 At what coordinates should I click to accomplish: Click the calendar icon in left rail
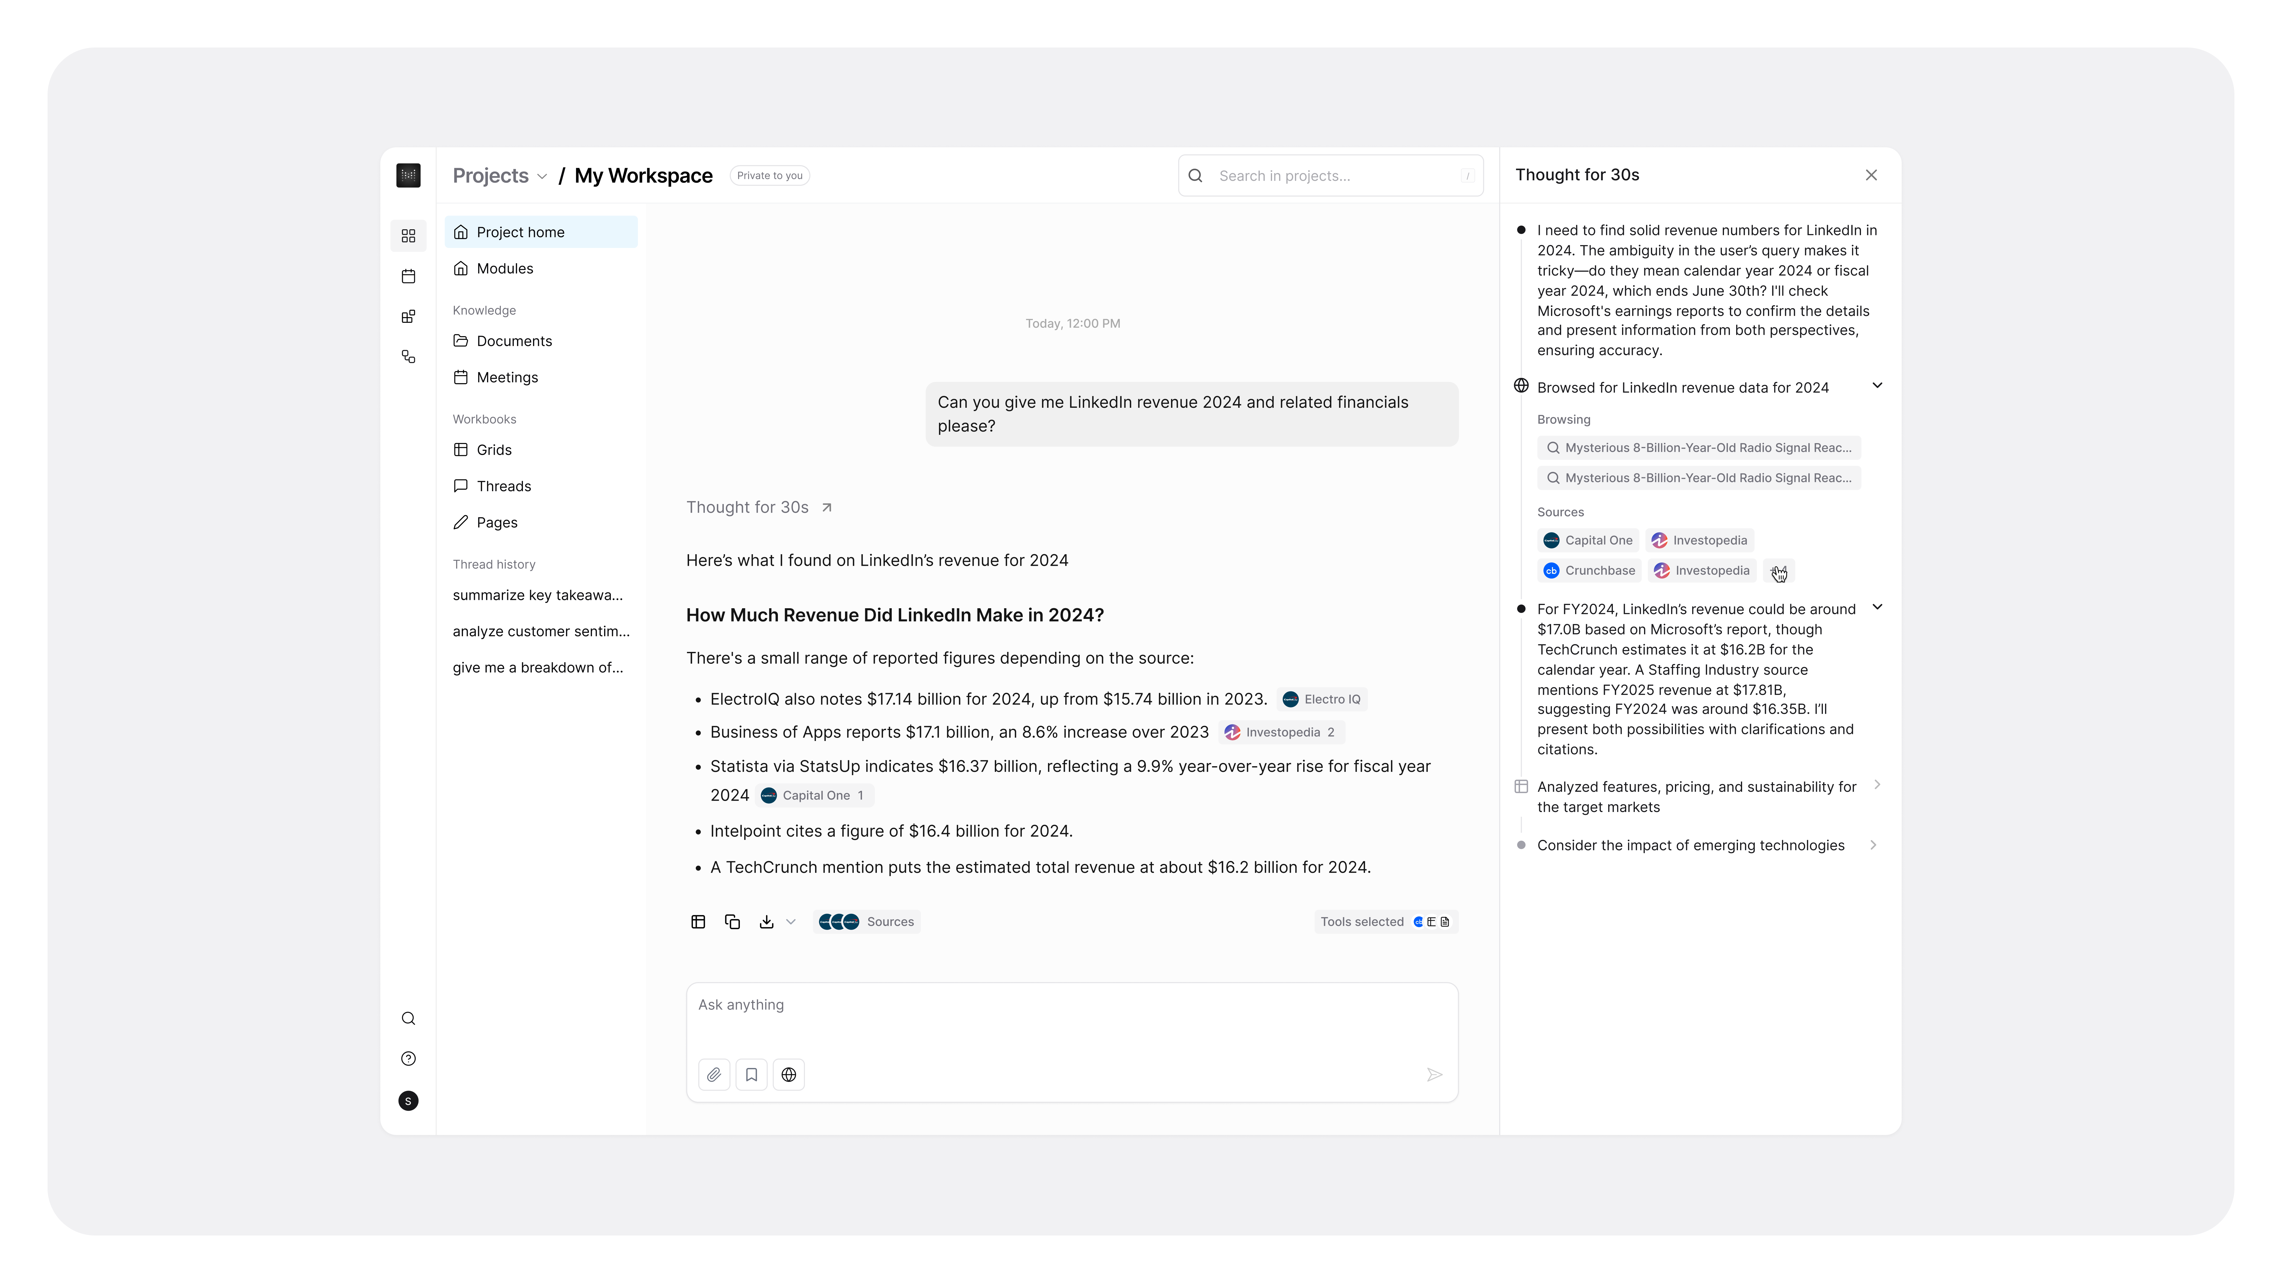(x=408, y=276)
